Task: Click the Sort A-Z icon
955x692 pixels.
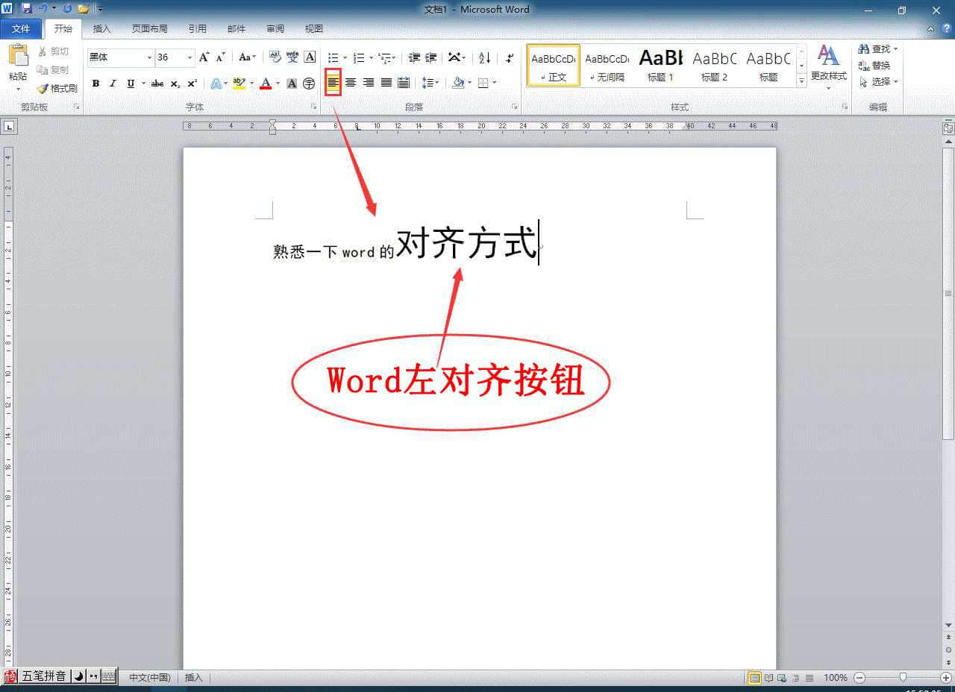Action: point(484,57)
